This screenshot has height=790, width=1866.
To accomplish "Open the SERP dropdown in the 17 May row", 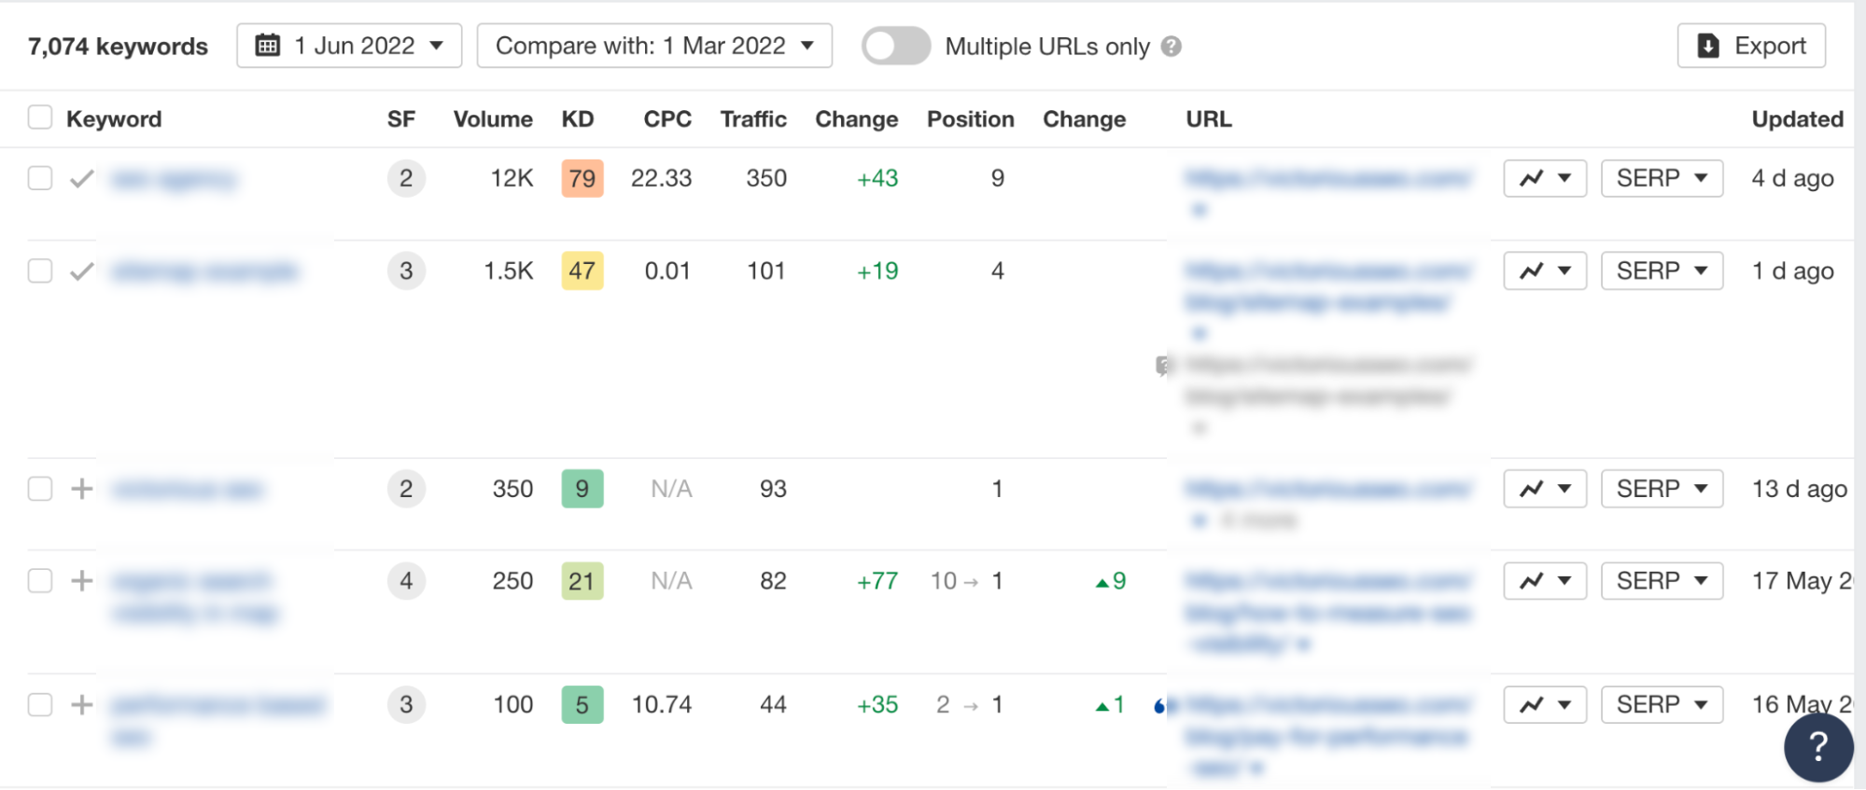I will pyautogui.click(x=1662, y=581).
